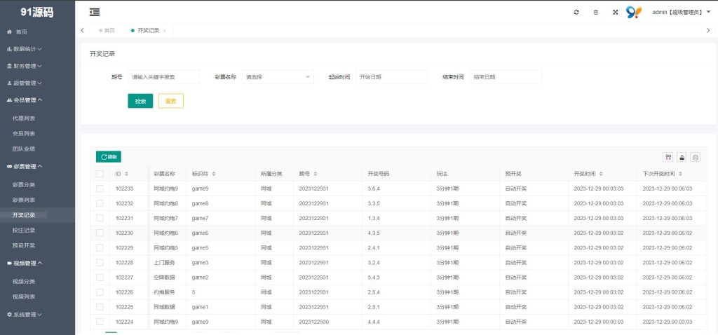Image resolution: width=718 pixels, height=335 pixels.
Task: Toggle fullscreen with the expand icon
Action: coord(615,13)
